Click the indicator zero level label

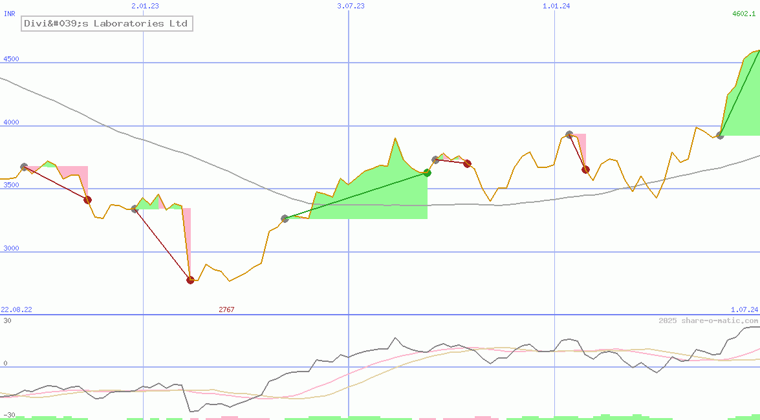5,363
